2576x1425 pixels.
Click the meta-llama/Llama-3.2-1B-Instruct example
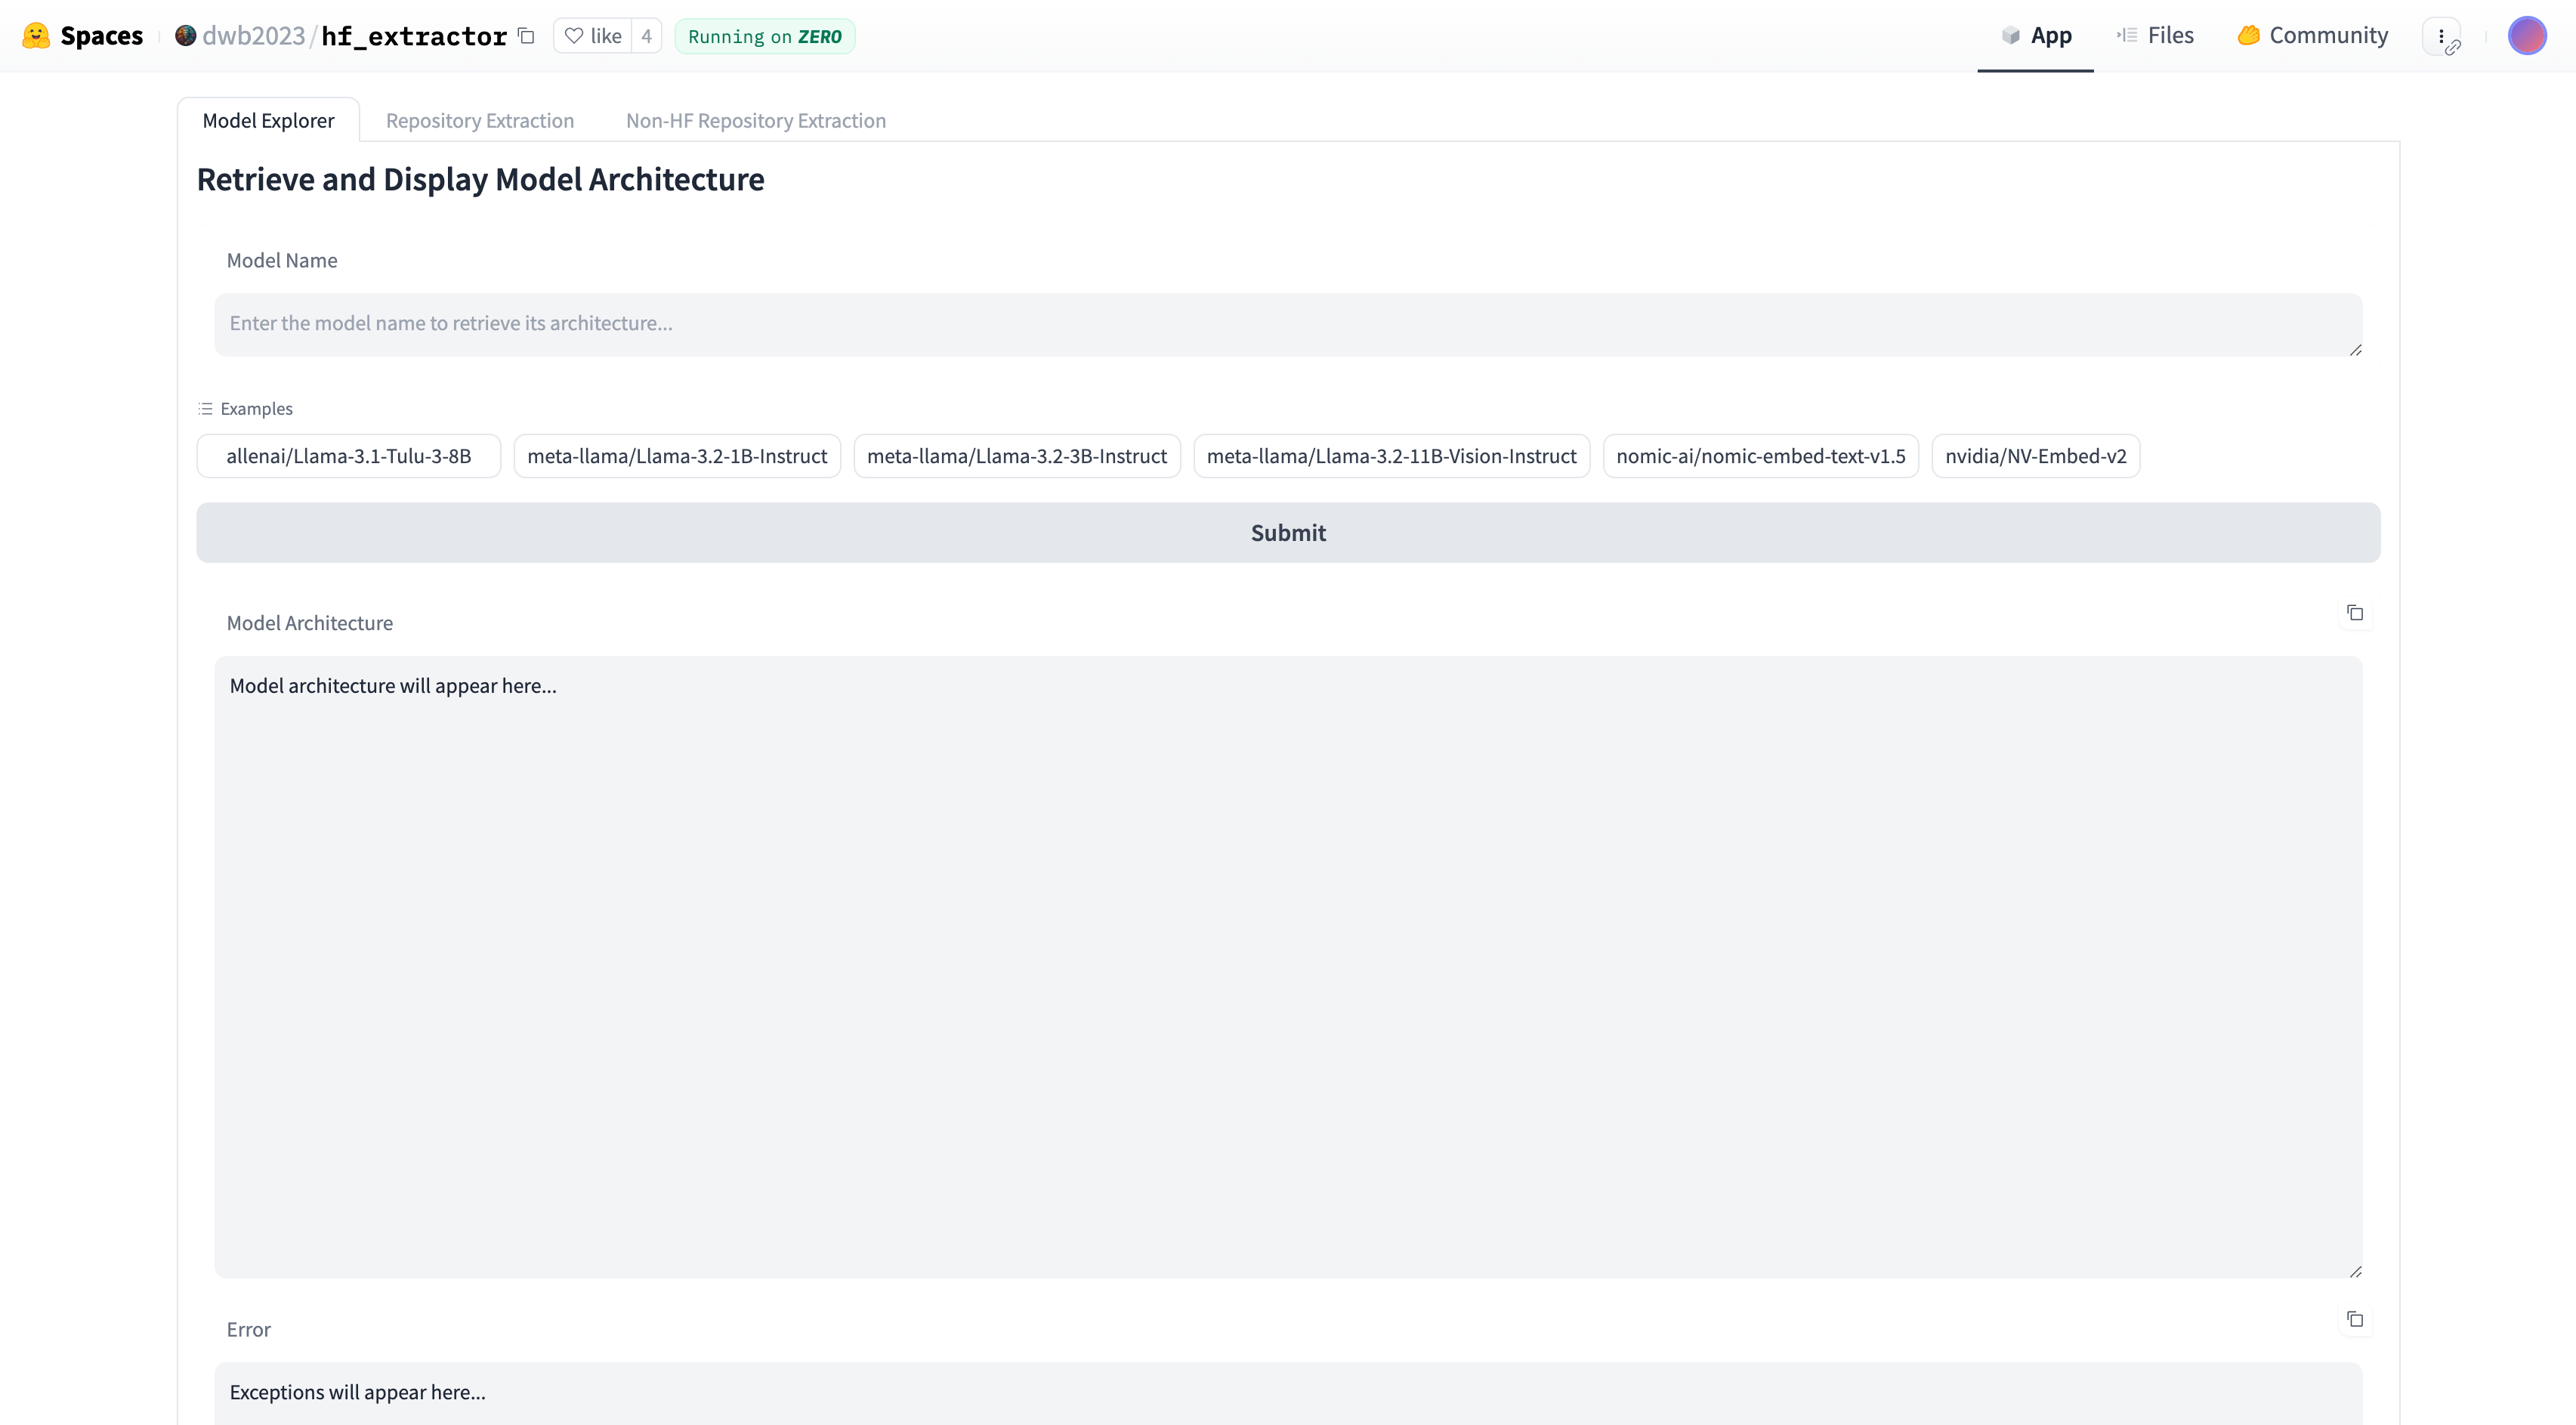(677, 455)
